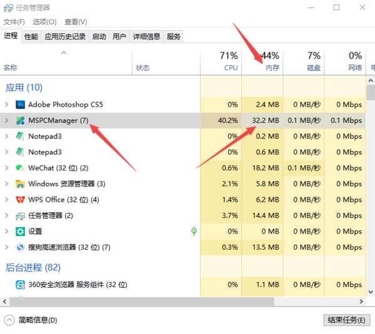The height and width of the screenshot is (334, 375).
Task: Switch to the 启动 tab
Action: click(99, 37)
